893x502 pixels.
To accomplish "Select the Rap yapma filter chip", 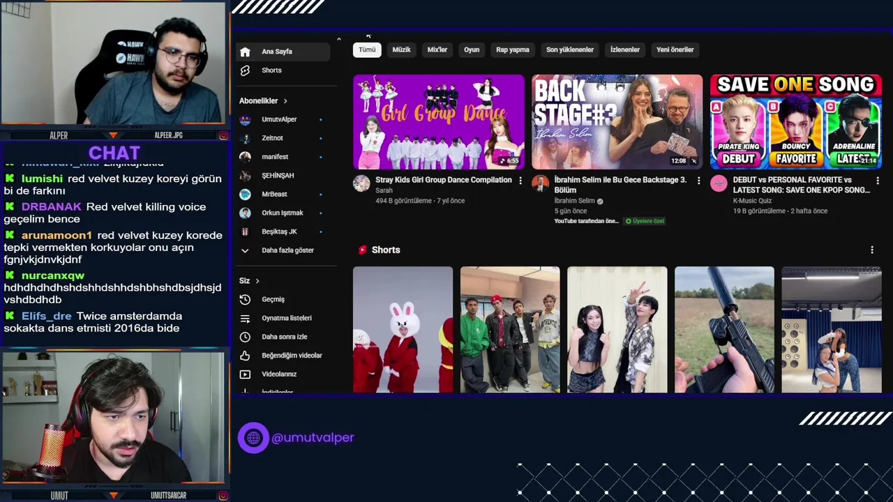I will (513, 50).
